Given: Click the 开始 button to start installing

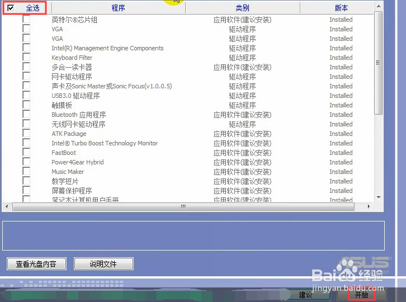Looking at the screenshot, I should pos(361,295).
